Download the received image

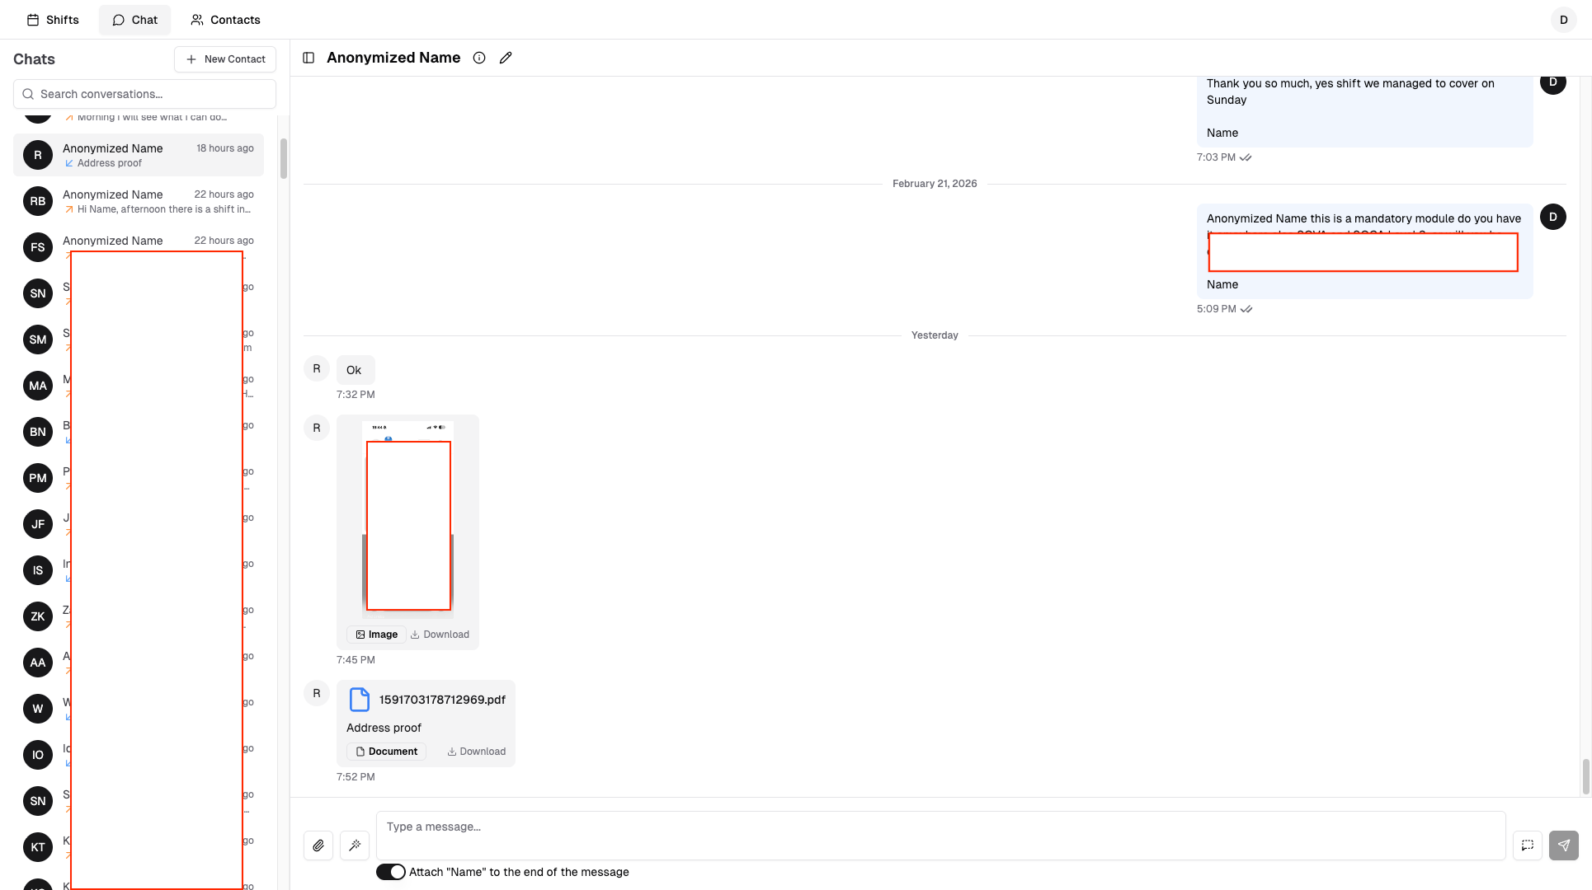(x=440, y=635)
